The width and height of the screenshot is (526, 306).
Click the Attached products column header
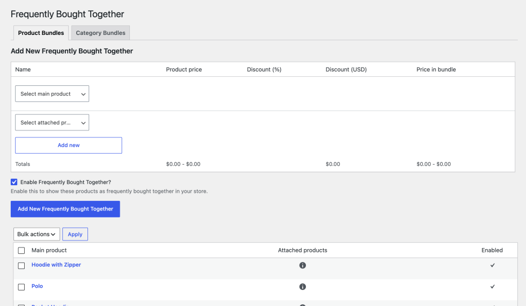[303, 250]
